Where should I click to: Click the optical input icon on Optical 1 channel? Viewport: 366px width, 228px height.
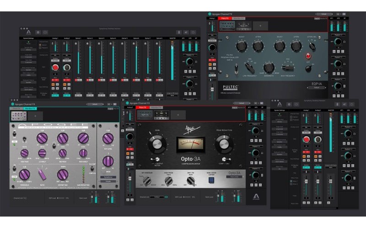click(76, 43)
